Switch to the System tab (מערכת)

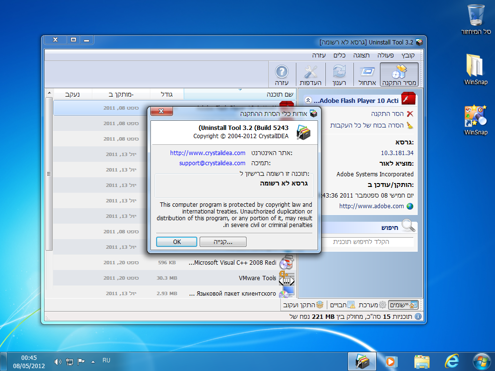pos(372,305)
